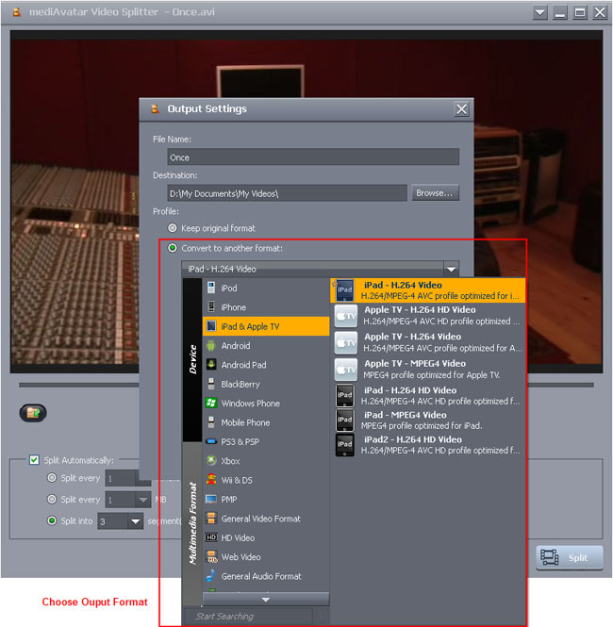Click the Wii & DS Mario icon
613x627 pixels.
click(211, 480)
